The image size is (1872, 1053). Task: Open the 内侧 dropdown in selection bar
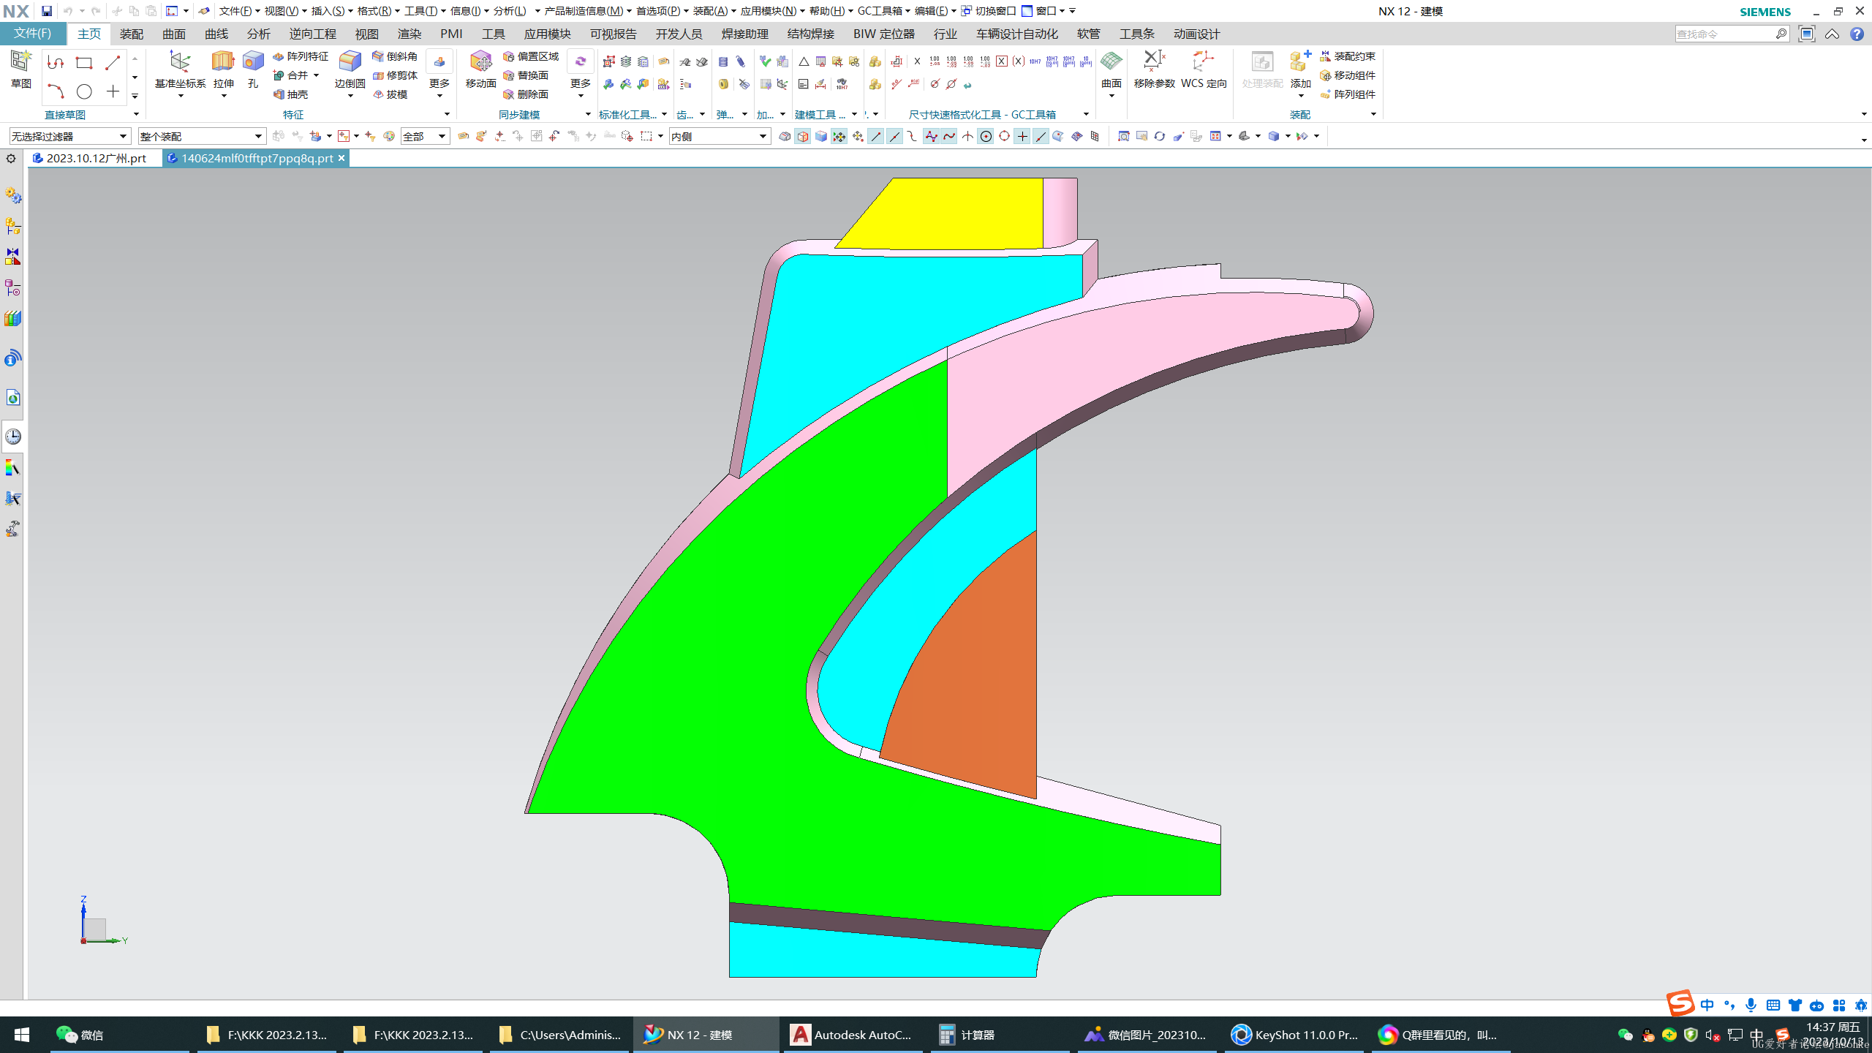point(720,136)
